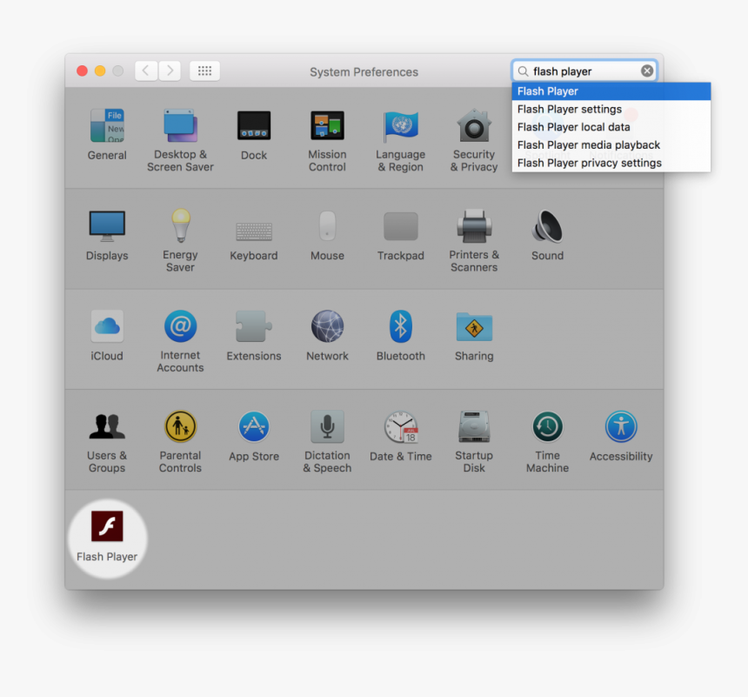This screenshot has height=697, width=748.
Task: Choose Flash Player settings suggestion
Action: coord(611,110)
